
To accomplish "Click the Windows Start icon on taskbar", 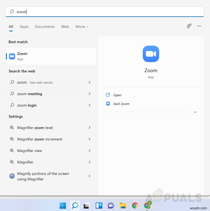I will point(63,206).
